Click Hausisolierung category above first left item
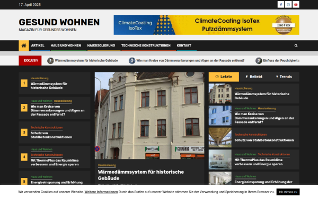Viewport: 318px width, 198px height. pos(40,78)
